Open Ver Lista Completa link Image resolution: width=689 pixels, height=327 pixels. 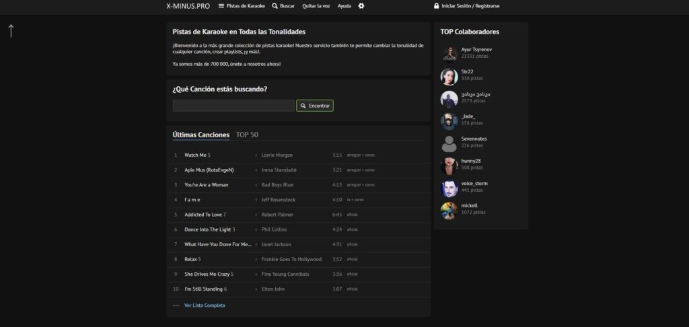pos(205,305)
